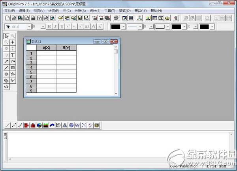Select the Curved Arrow tool
The image size is (237, 171).
(x=13, y=61)
